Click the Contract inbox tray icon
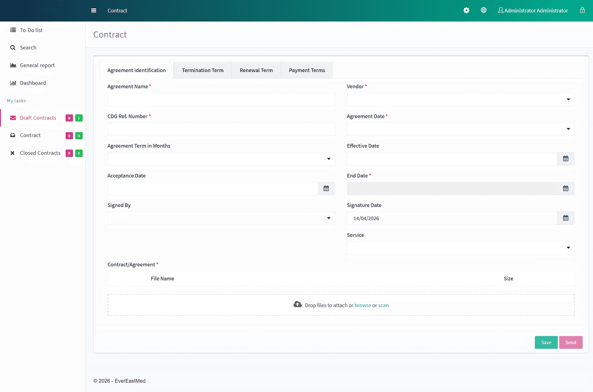This screenshot has width=593, height=392. [13, 135]
